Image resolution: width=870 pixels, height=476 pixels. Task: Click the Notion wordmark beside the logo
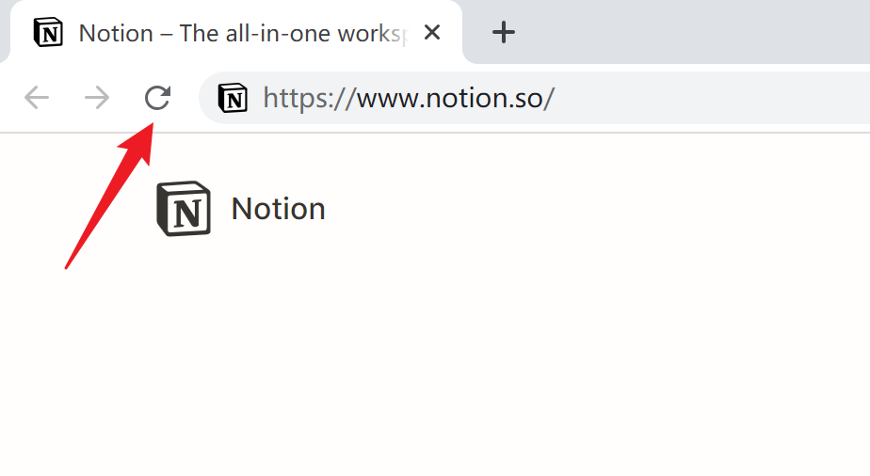point(278,209)
